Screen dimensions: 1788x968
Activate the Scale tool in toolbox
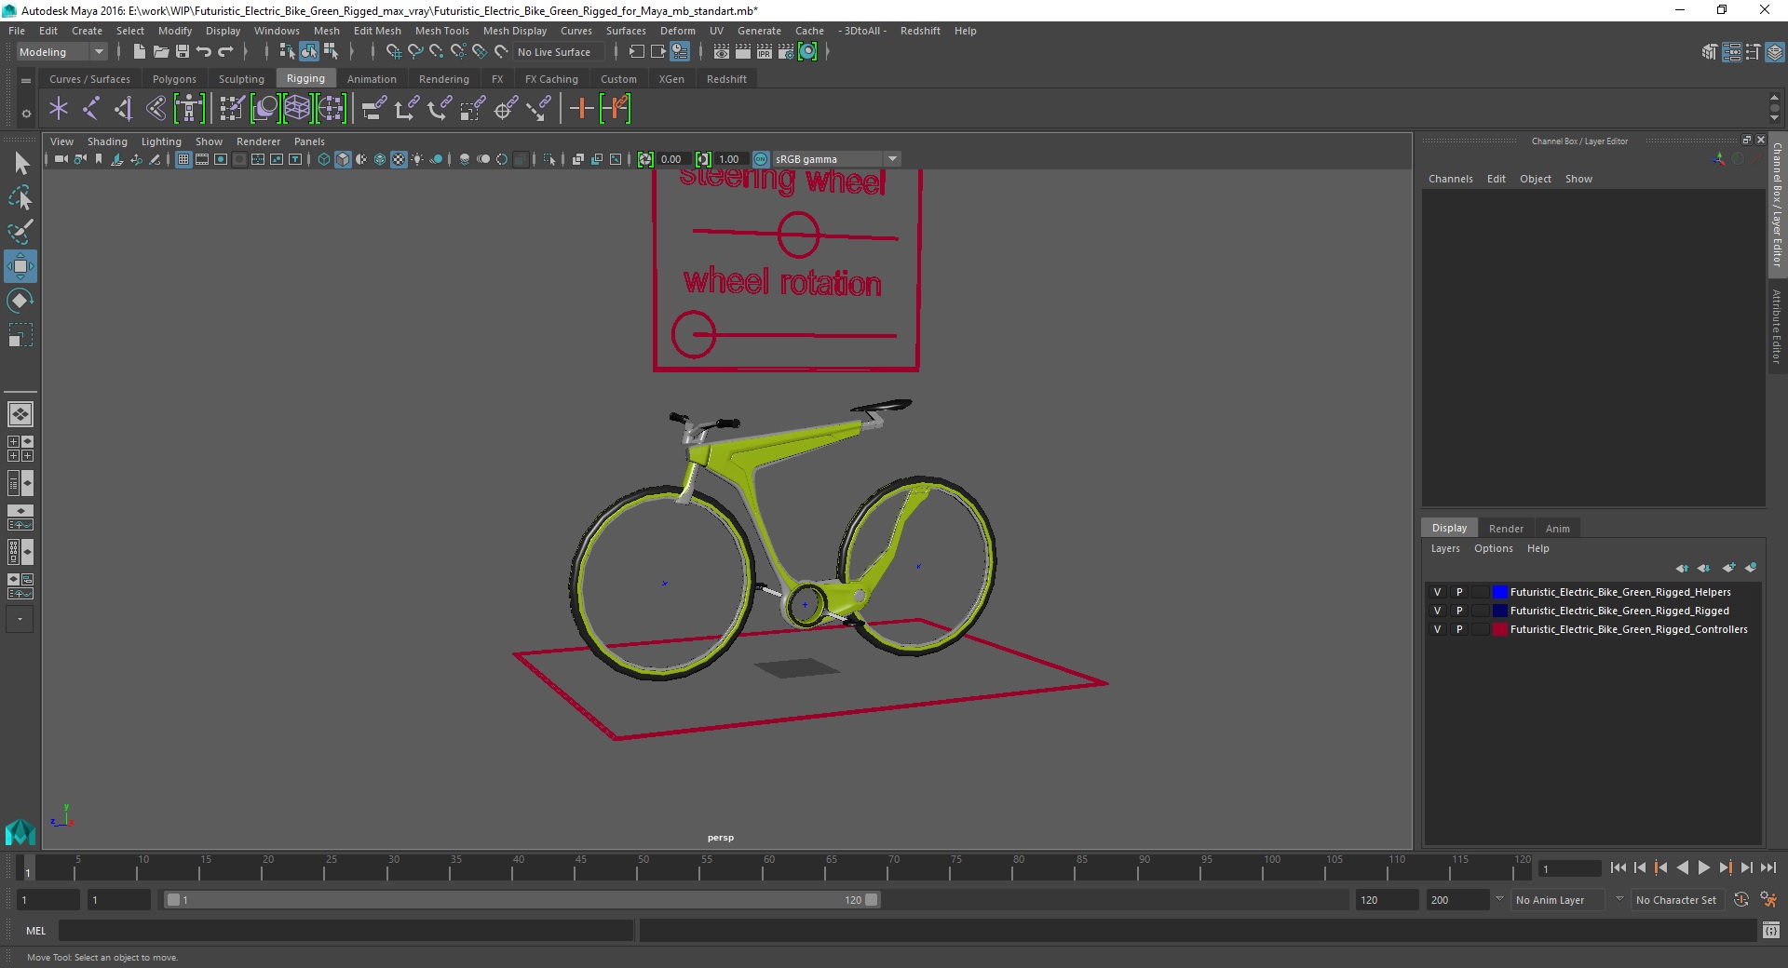point(20,335)
